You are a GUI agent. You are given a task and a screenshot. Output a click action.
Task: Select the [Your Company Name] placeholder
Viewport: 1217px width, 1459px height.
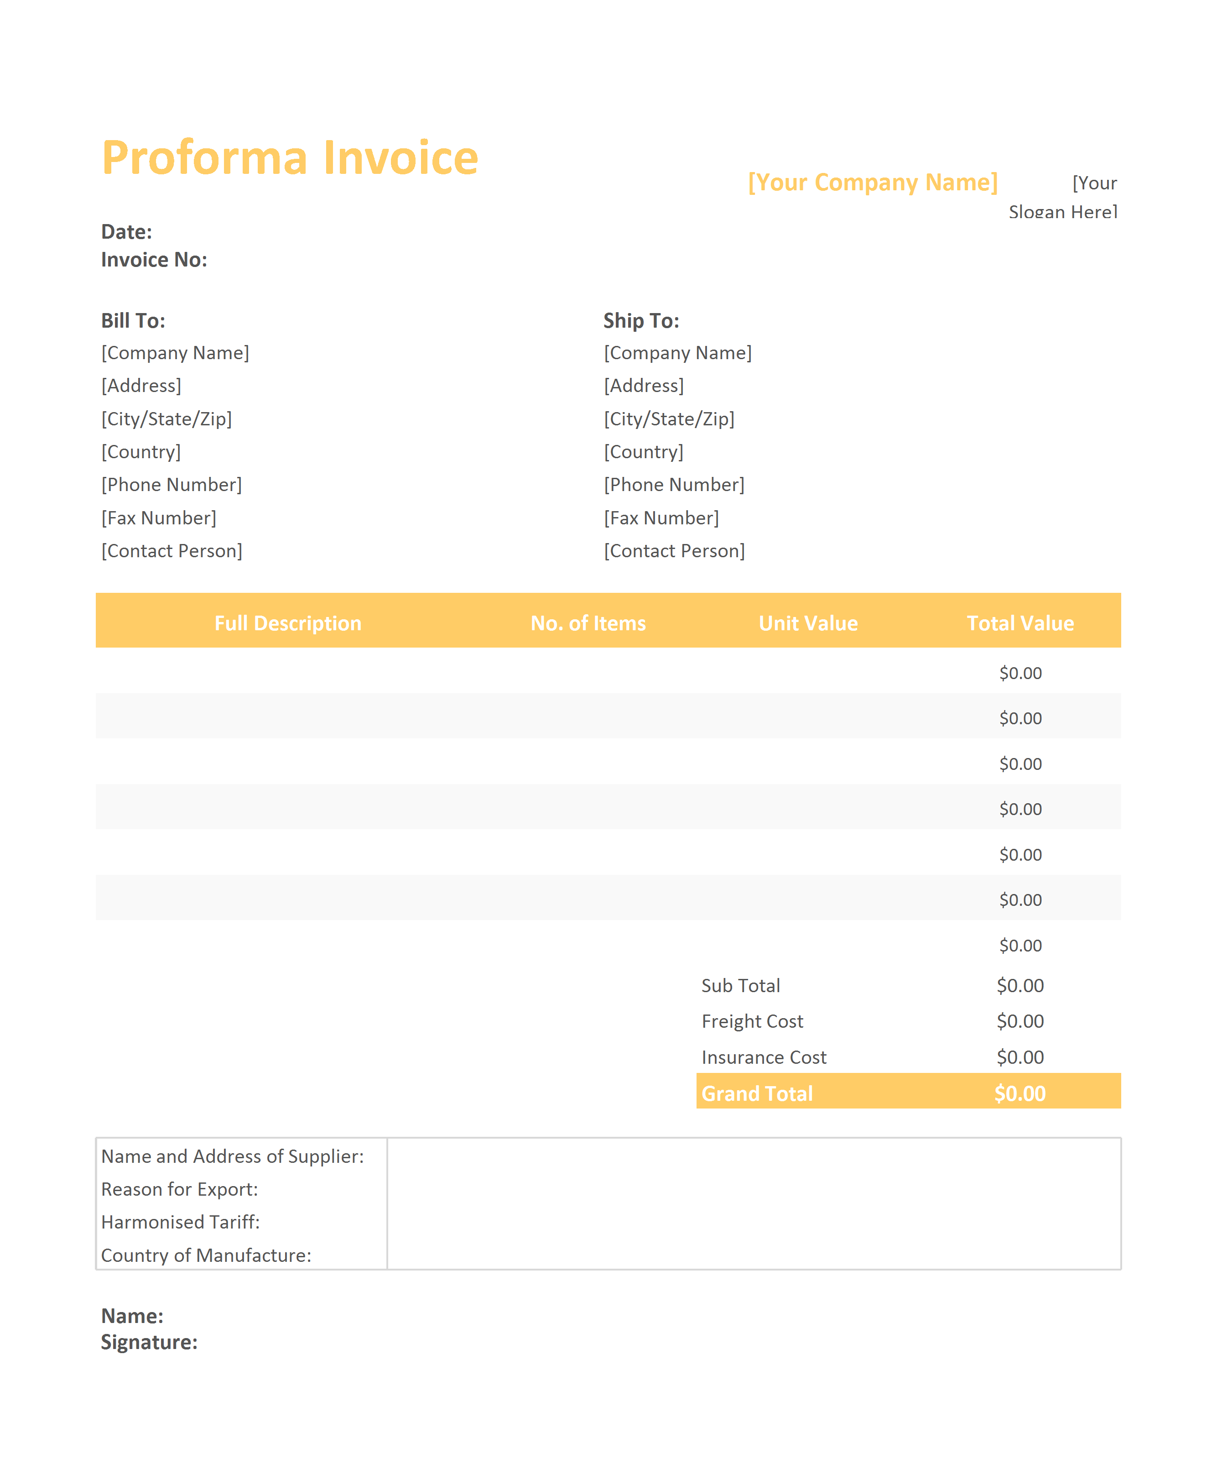[x=872, y=182]
